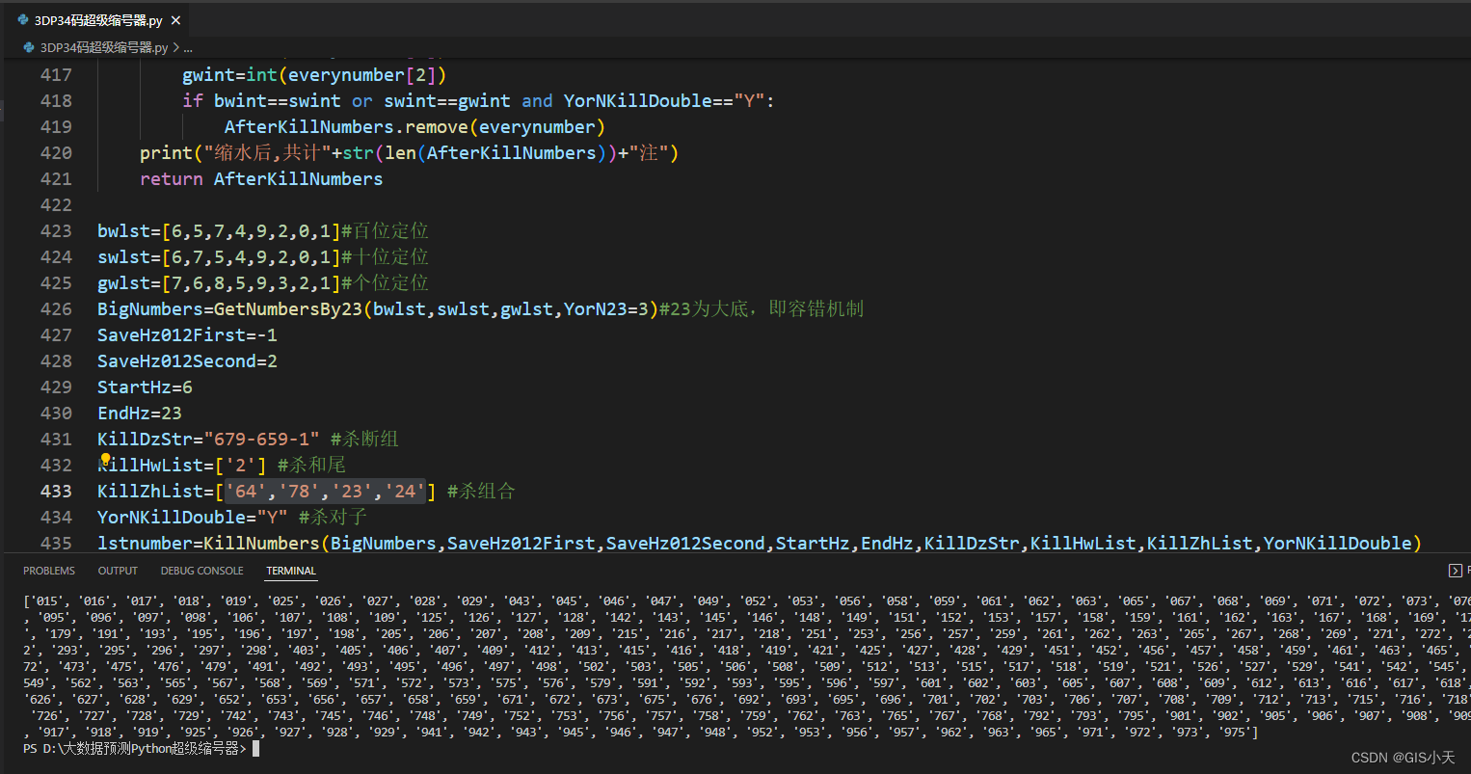Click SaveHz012Second=2 line

pos(187,361)
